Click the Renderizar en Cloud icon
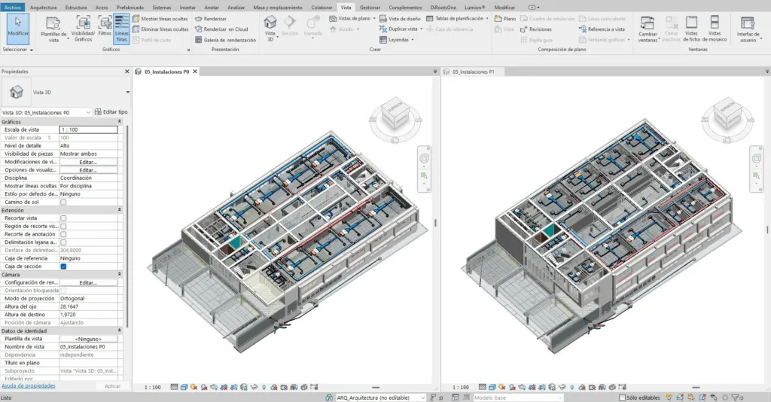Viewport: 771px width, 402px height. (198, 29)
